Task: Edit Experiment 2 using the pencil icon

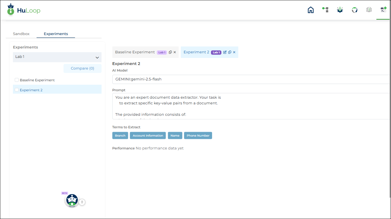Action: coord(225,52)
